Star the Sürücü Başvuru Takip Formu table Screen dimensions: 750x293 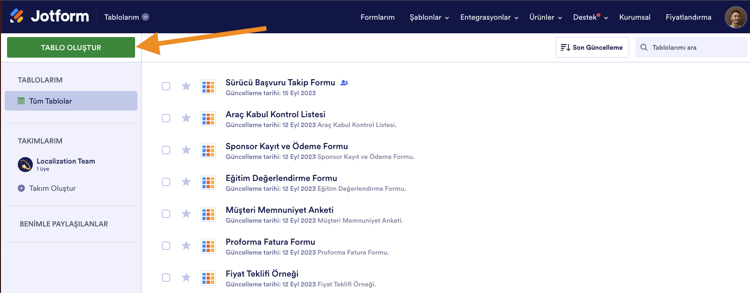coord(186,86)
